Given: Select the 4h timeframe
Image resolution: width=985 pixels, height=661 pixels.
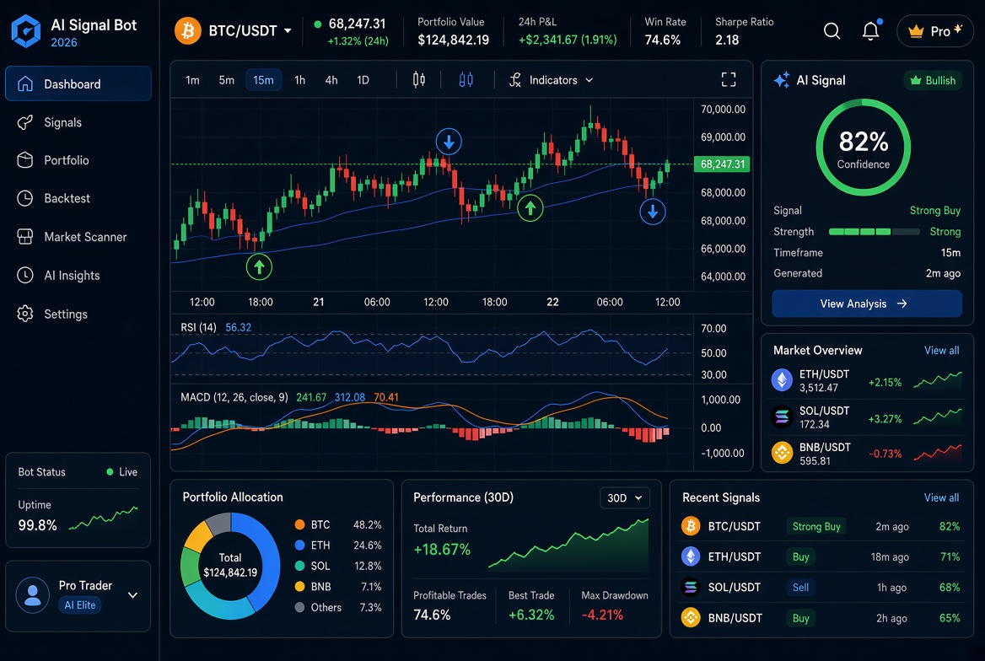Looking at the screenshot, I should [331, 80].
